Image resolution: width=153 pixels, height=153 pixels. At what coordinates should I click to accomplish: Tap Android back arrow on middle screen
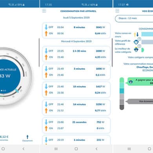click(97, 149)
